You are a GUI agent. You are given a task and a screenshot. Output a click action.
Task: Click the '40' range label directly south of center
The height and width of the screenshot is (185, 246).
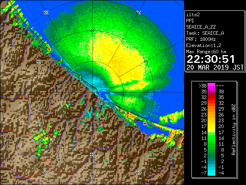pyautogui.click(x=92, y=154)
